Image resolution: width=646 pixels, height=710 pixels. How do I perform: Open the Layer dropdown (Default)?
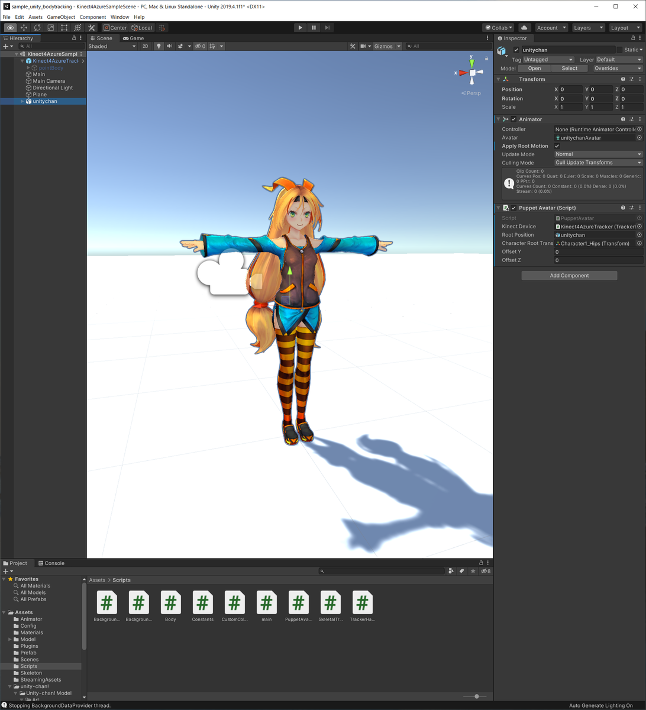tap(619, 60)
